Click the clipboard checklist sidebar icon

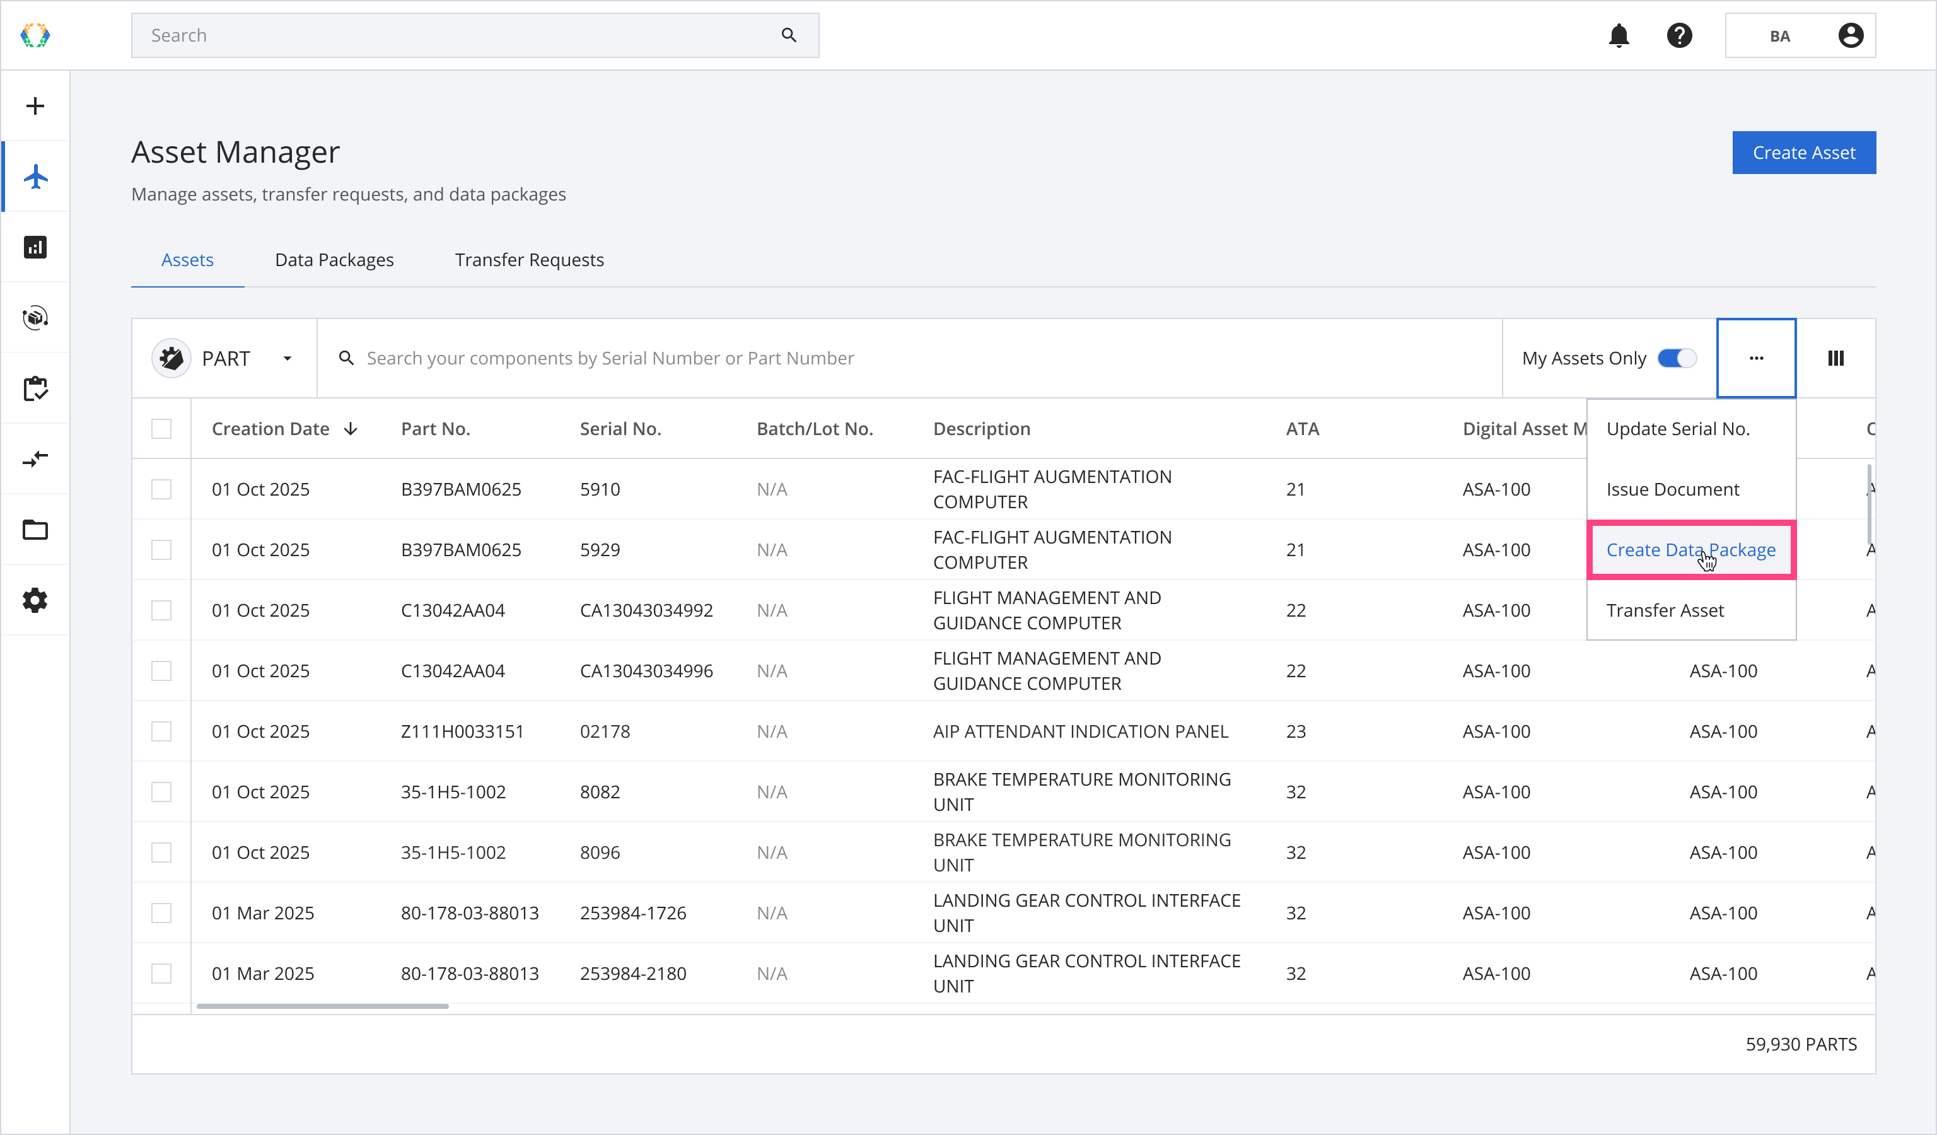[x=35, y=389]
